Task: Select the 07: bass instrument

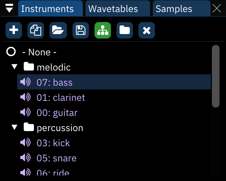Action: pyautogui.click(x=55, y=83)
